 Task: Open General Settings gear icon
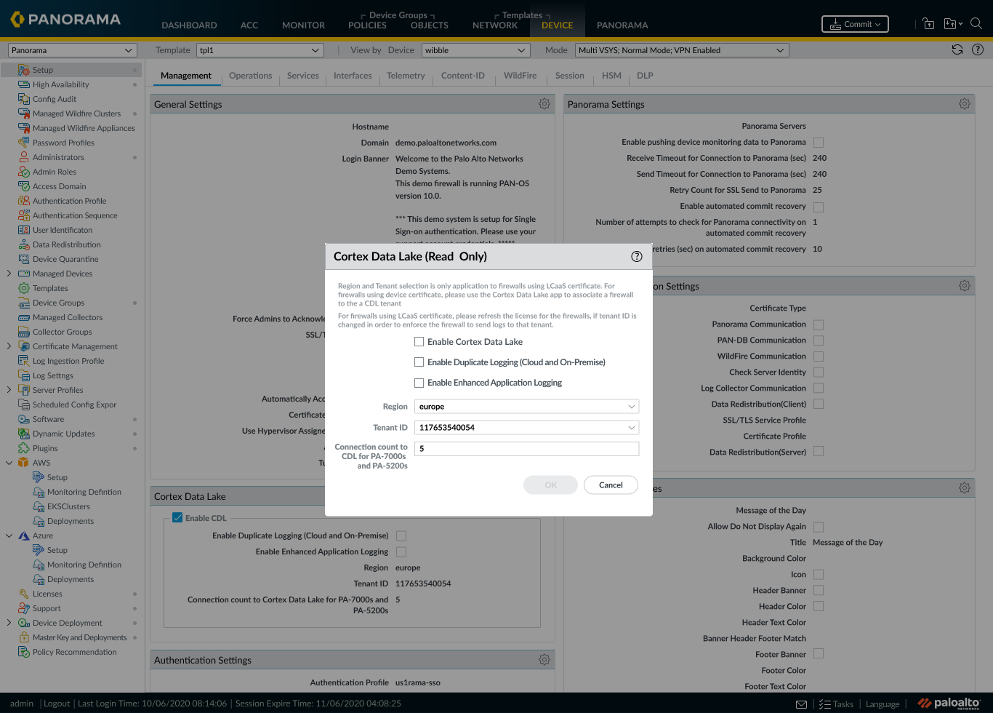pyautogui.click(x=544, y=104)
